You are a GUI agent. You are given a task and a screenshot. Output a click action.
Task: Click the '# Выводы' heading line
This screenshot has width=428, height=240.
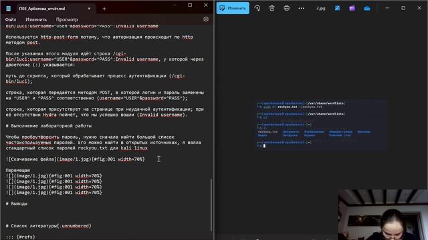point(16,203)
